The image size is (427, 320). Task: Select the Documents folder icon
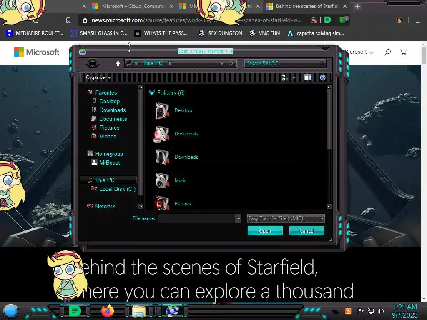pos(162,134)
